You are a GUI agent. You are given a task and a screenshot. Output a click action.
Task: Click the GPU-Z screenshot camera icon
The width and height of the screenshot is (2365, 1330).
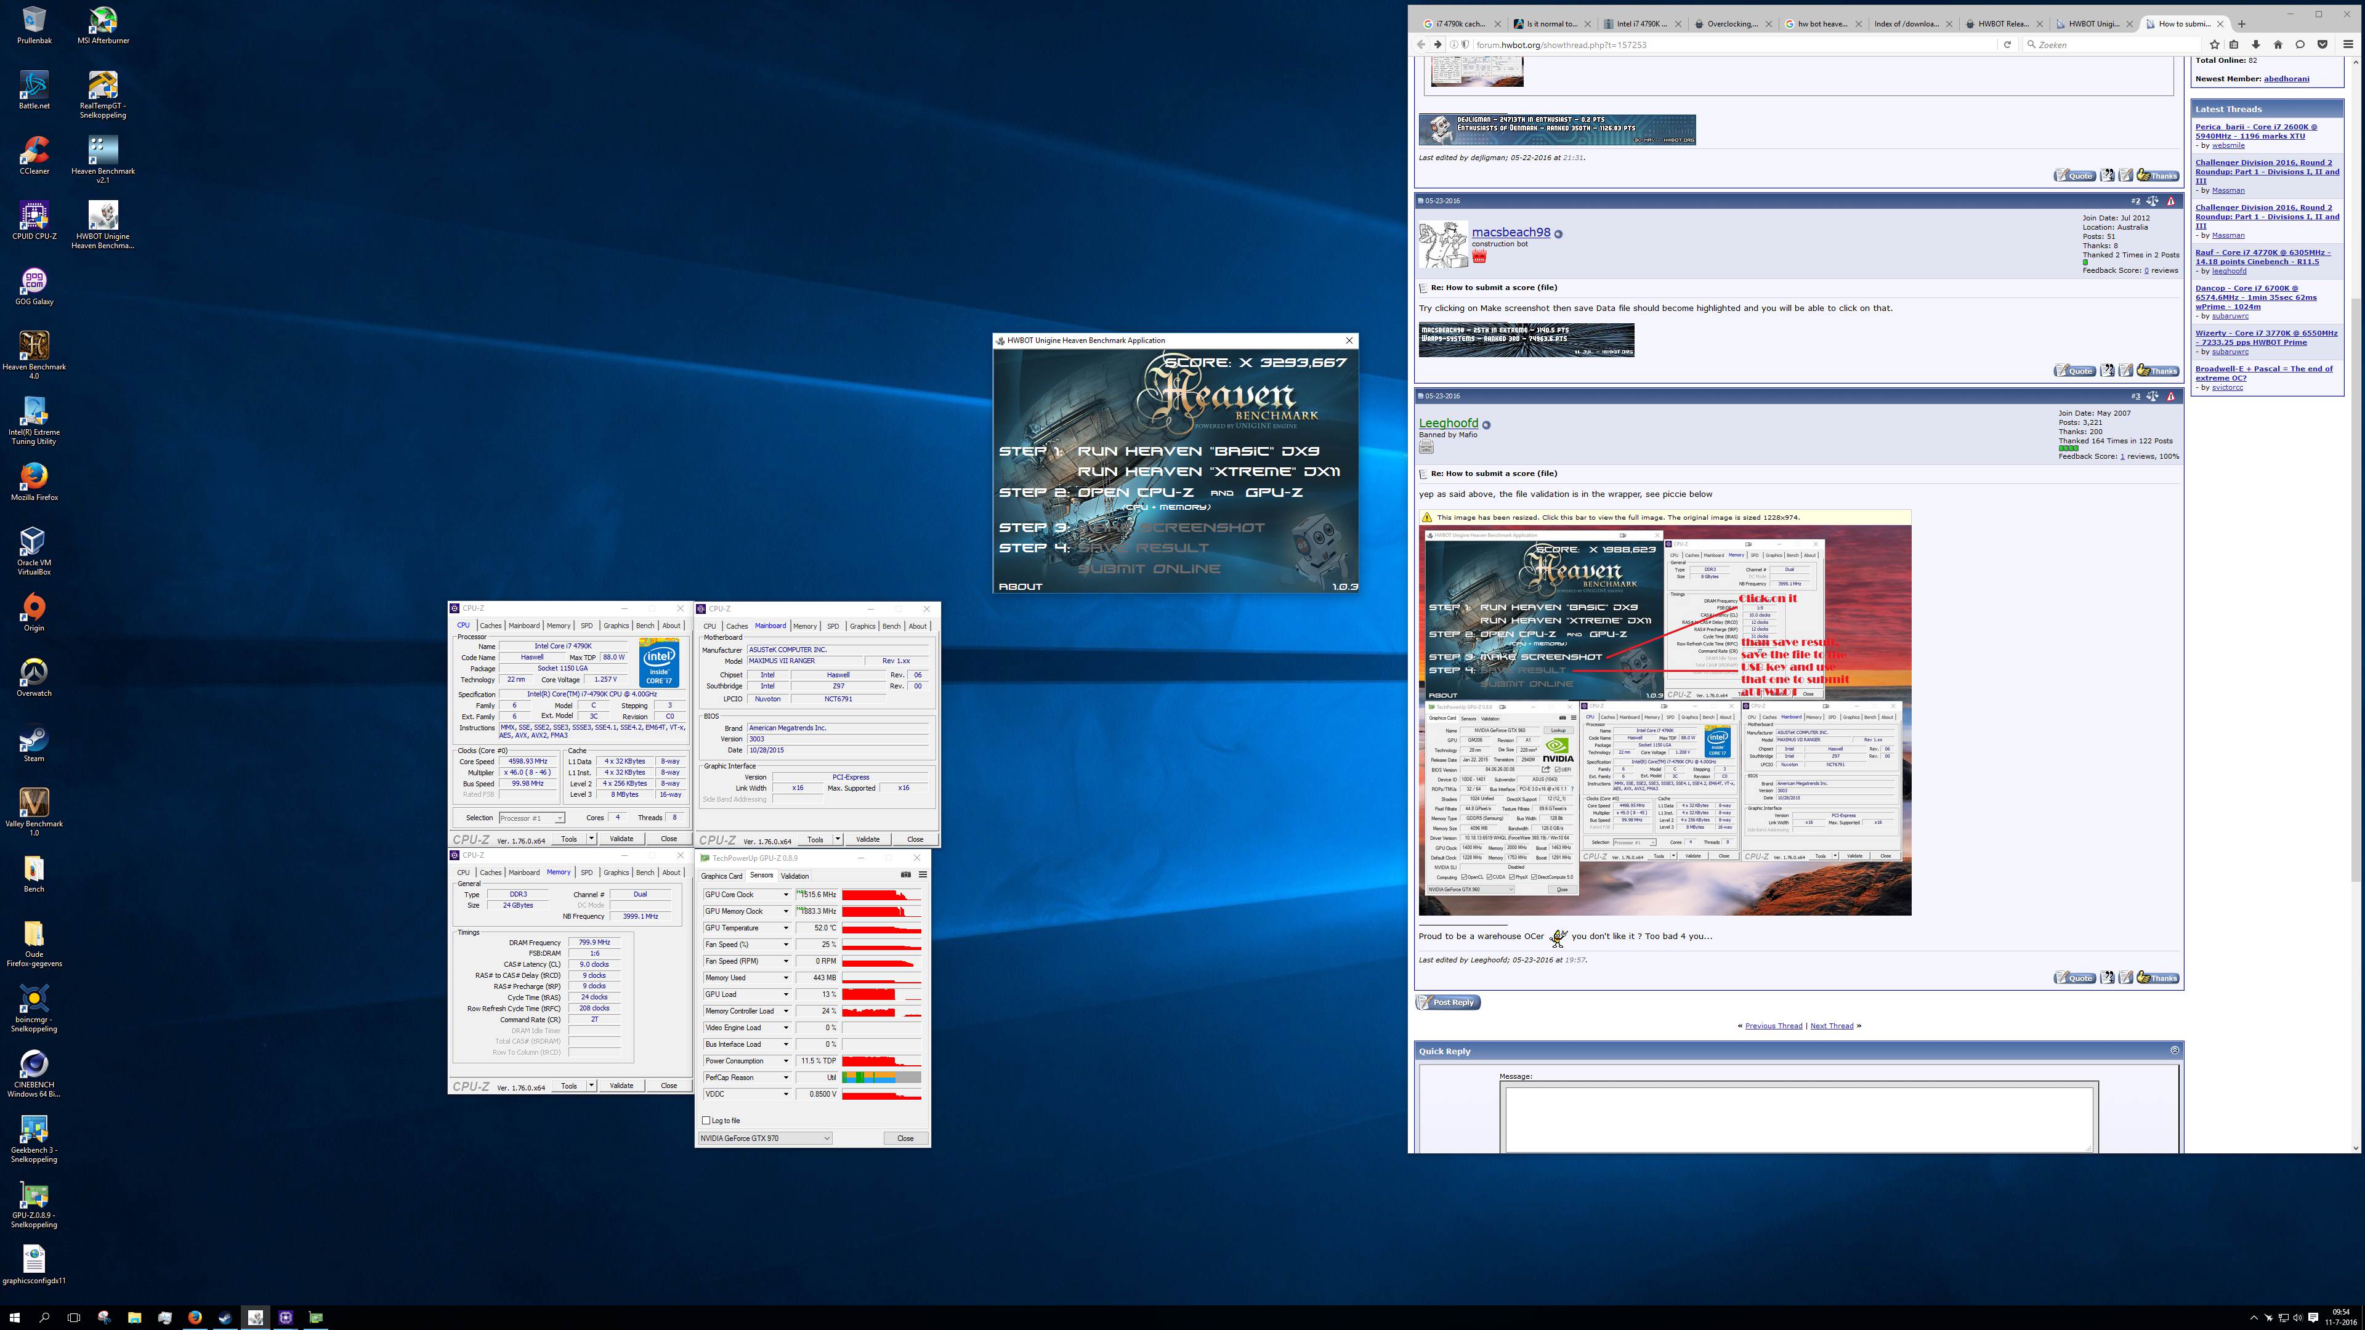(x=905, y=875)
